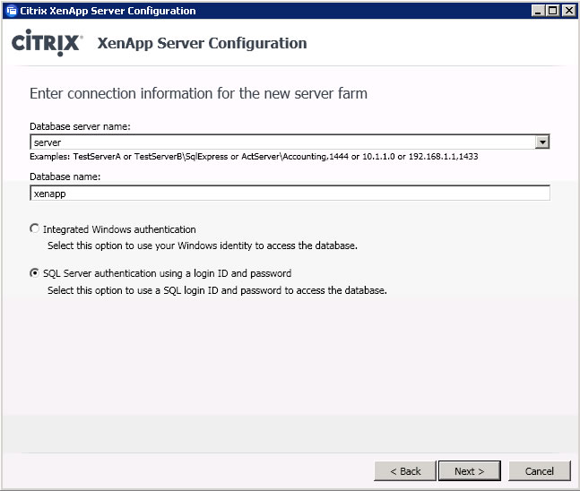Close the XenApp Server Configuration window
The width and height of the screenshot is (580, 491).
coord(569,11)
